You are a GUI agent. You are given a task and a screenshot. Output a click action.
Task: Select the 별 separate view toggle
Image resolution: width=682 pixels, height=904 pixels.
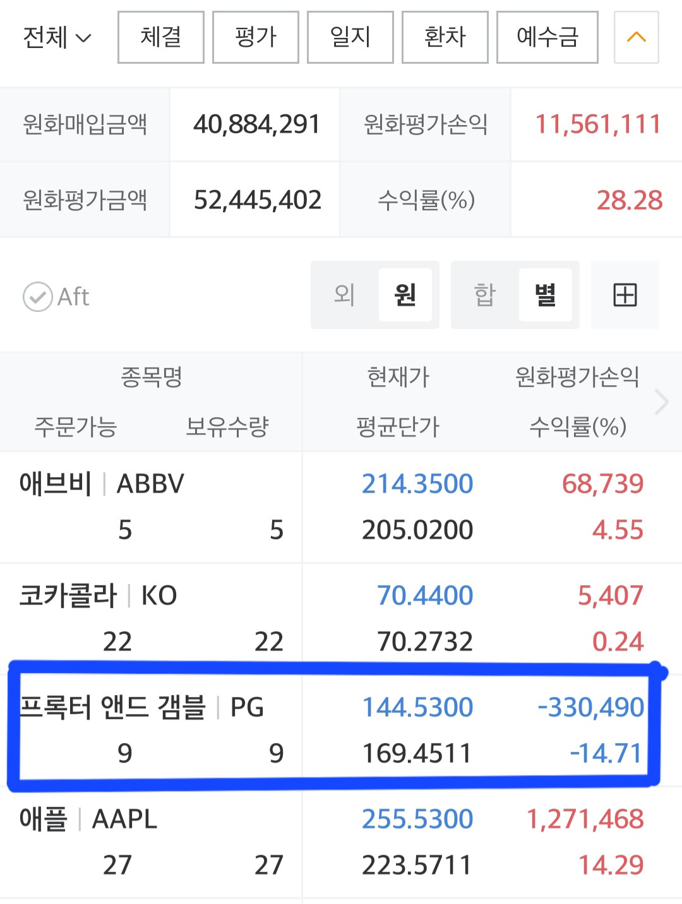click(546, 295)
